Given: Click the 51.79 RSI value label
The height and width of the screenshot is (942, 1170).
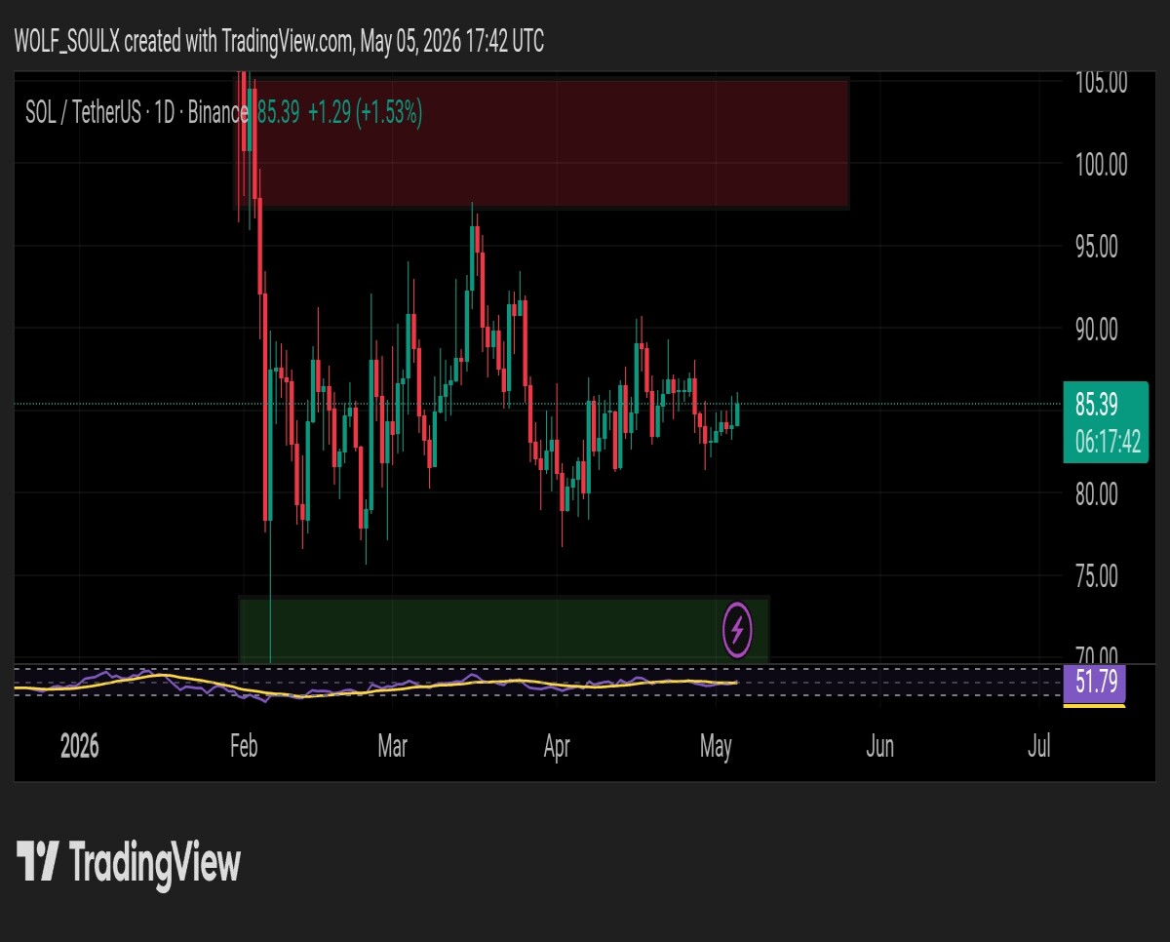Looking at the screenshot, I should [x=1096, y=683].
